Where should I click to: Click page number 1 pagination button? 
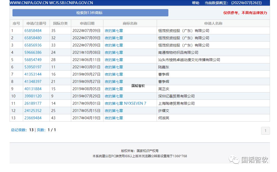(265, 131)
